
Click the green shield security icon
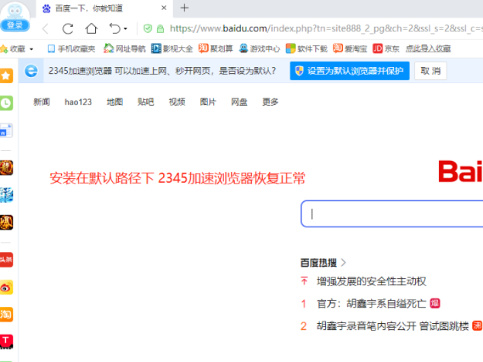pyautogui.click(x=148, y=29)
